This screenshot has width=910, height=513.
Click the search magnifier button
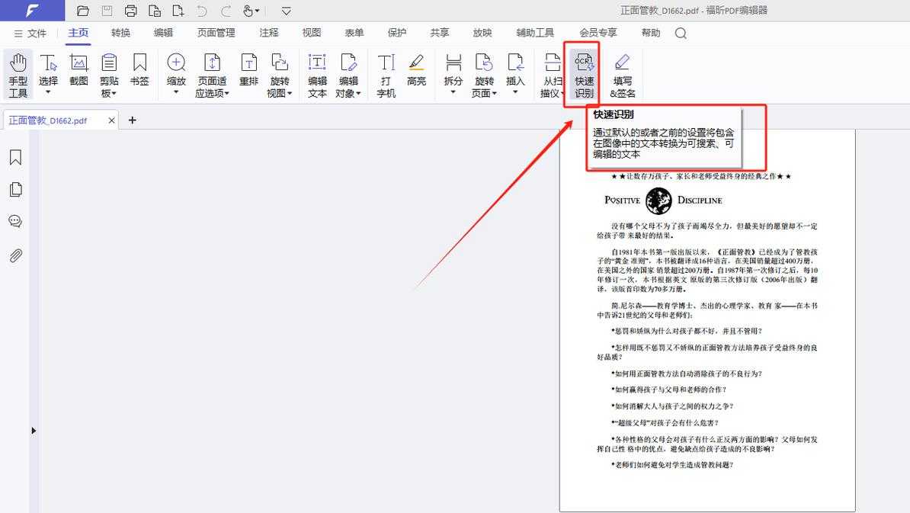681,33
